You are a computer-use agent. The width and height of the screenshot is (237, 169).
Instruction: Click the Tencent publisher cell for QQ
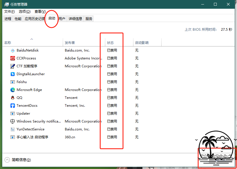tap(71, 98)
